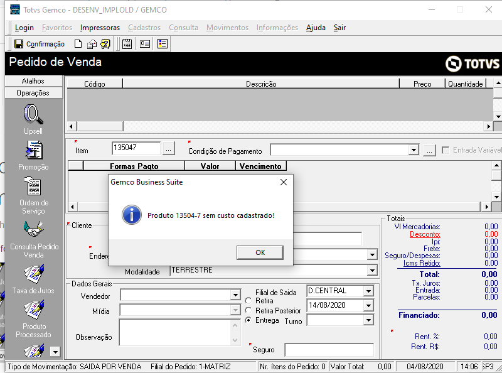Screen dimensions: 502x373
Task: Open the Cadastros menu
Action: point(144,28)
